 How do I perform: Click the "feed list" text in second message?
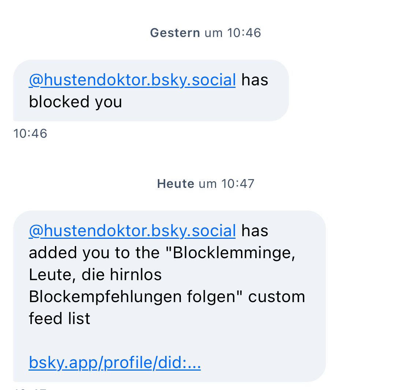[59, 319]
